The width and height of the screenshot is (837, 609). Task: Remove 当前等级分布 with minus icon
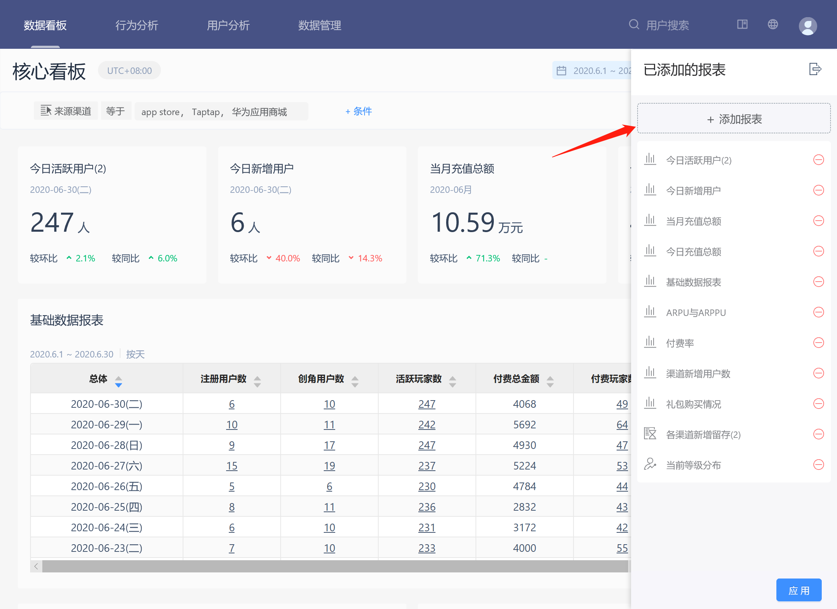point(818,465)
